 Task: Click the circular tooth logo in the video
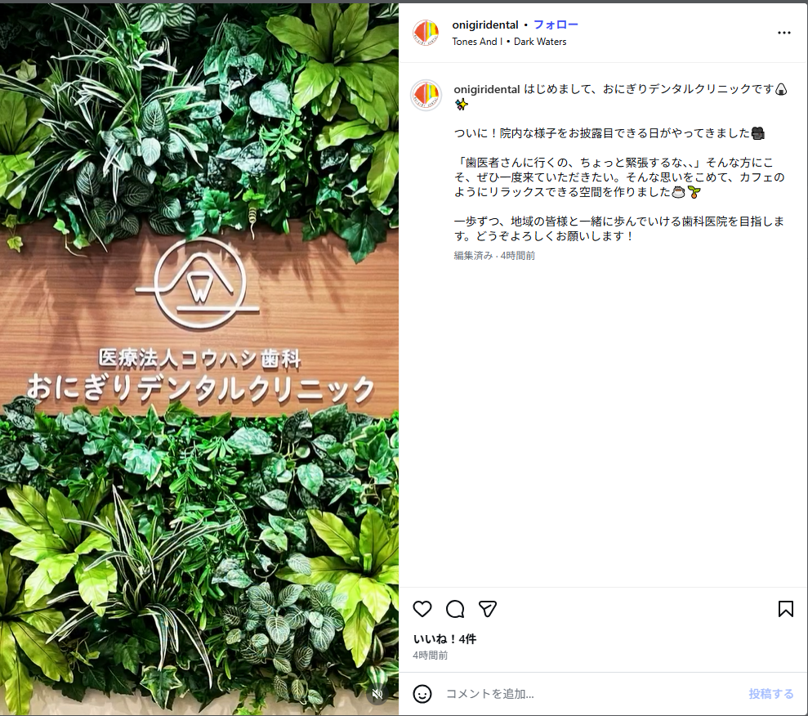(x=199, y=284)
